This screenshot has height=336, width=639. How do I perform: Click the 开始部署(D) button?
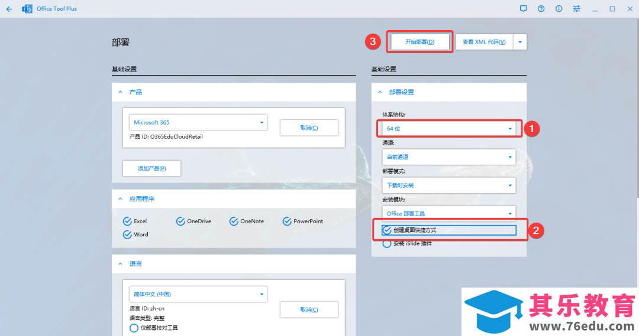(x=419, y=42)
